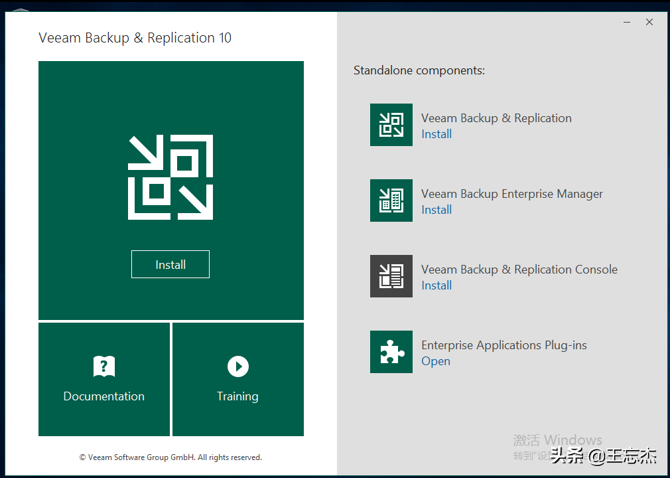
Task: Click the Veeam Backup & Replication component icon
Action: click(x=391, y=125)
